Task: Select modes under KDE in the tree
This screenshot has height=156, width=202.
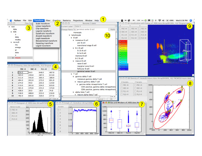Action: (x=18, y=40)
